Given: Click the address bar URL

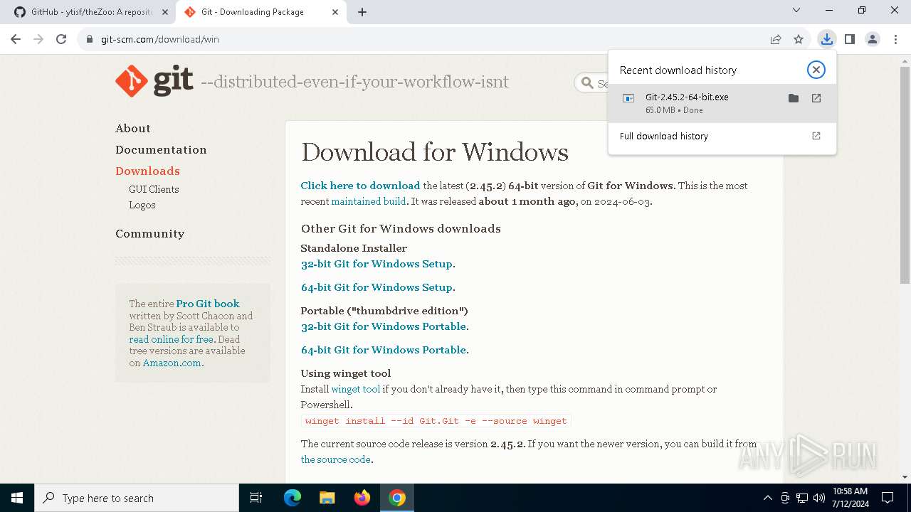Looking at the screenshot, I should pyautogui.click(x=160, y=39).
